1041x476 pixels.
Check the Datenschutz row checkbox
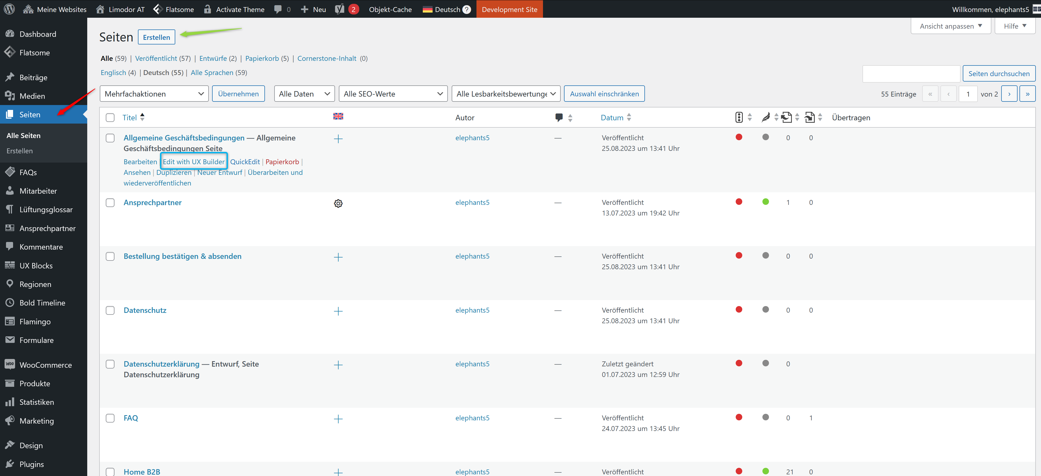(x=110, y=311)
